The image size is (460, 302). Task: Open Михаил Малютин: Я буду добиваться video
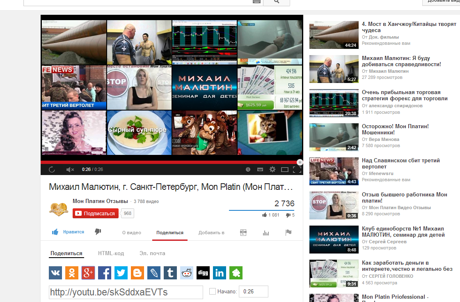coord(401,61)
